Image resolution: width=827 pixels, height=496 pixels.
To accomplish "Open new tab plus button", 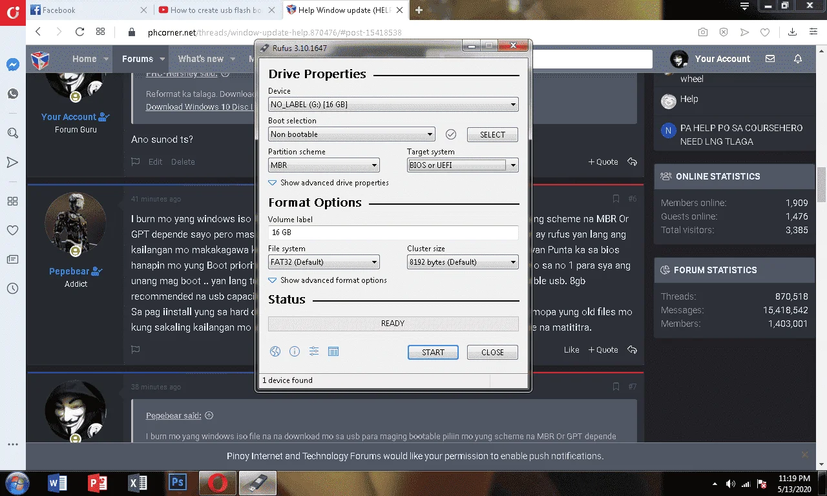I will [419, 10].
